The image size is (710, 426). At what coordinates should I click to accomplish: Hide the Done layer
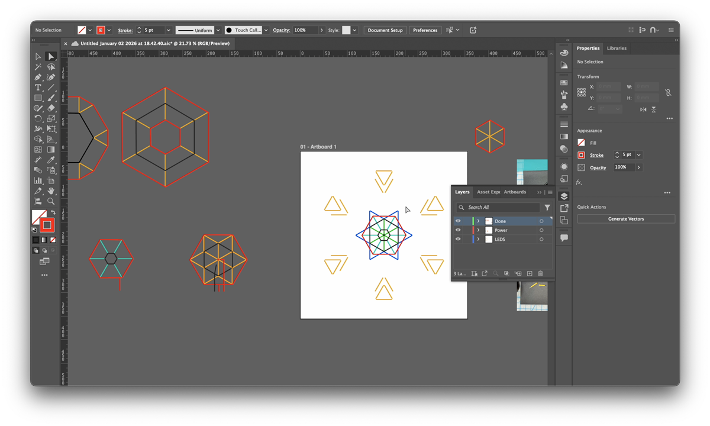458,221
